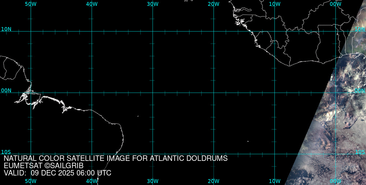Viewport: 366px width, 185px height.
Task: Click the grid intersection of 20W and 10S
Action: (x=213, y=154)
